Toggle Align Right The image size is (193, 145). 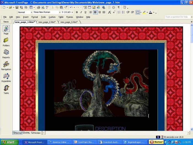tap(100, 12)
